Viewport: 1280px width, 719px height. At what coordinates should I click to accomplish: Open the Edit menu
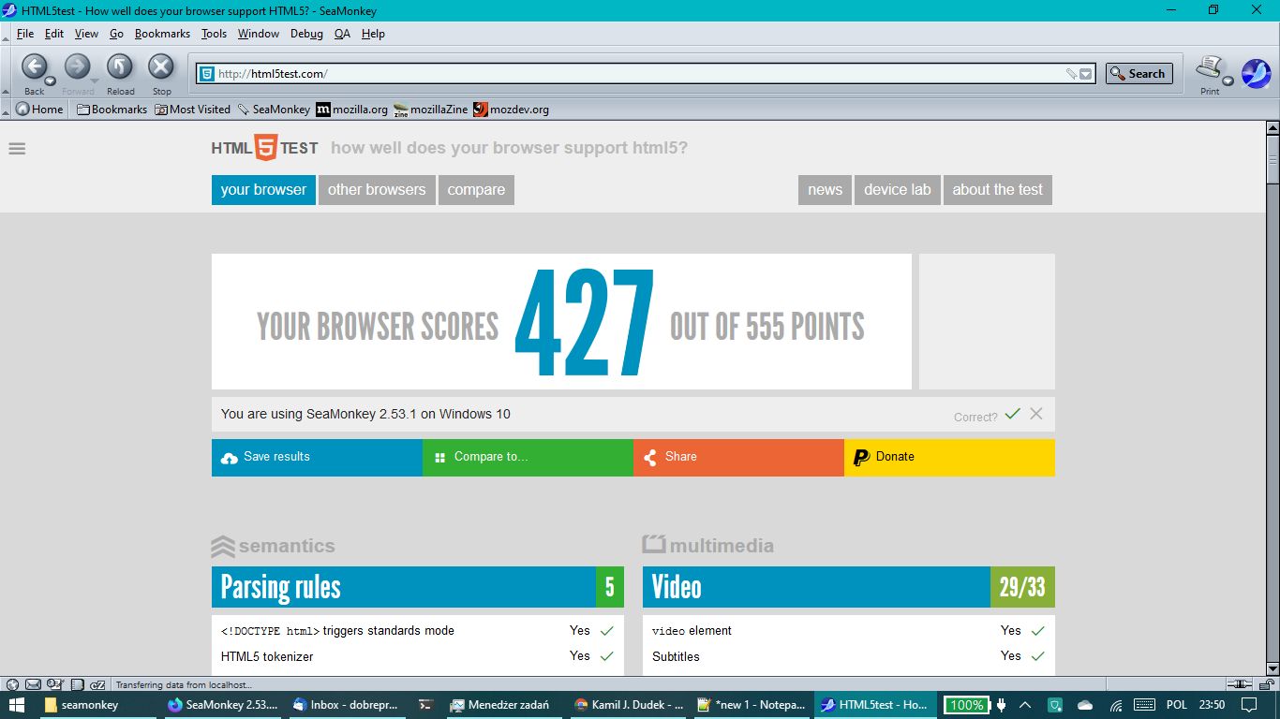54,34
